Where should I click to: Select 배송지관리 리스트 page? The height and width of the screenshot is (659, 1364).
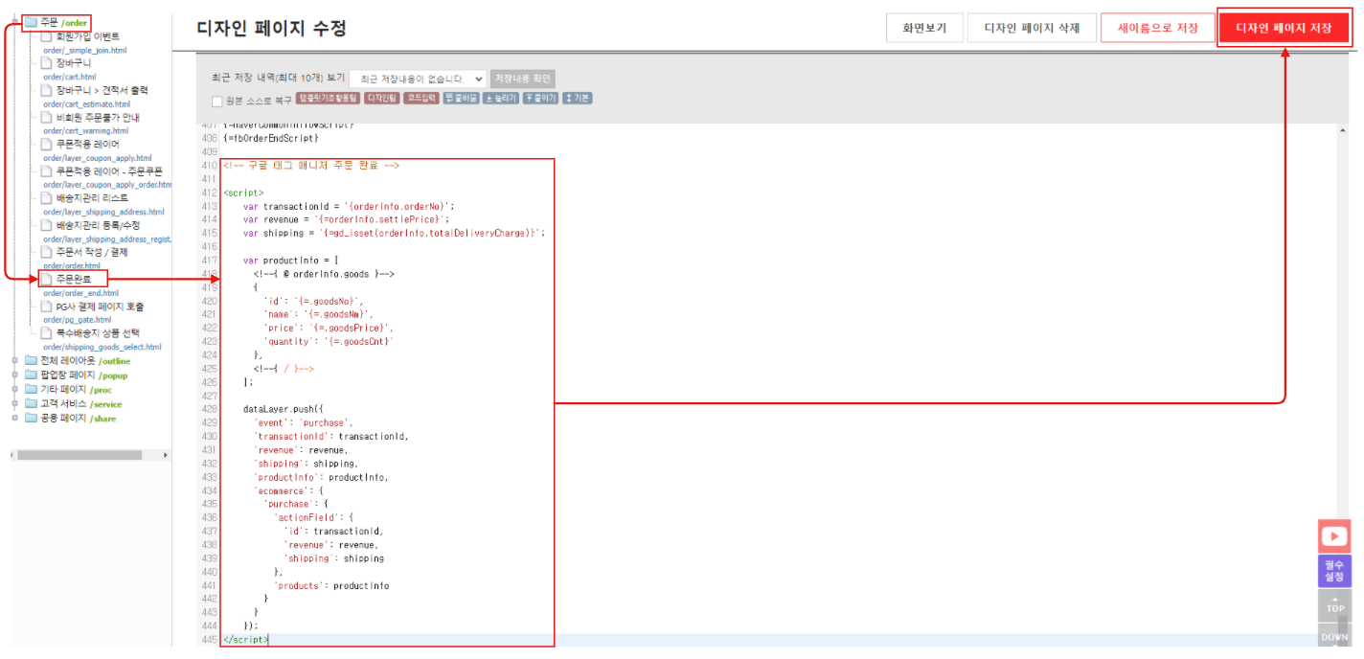click(91, 198)
